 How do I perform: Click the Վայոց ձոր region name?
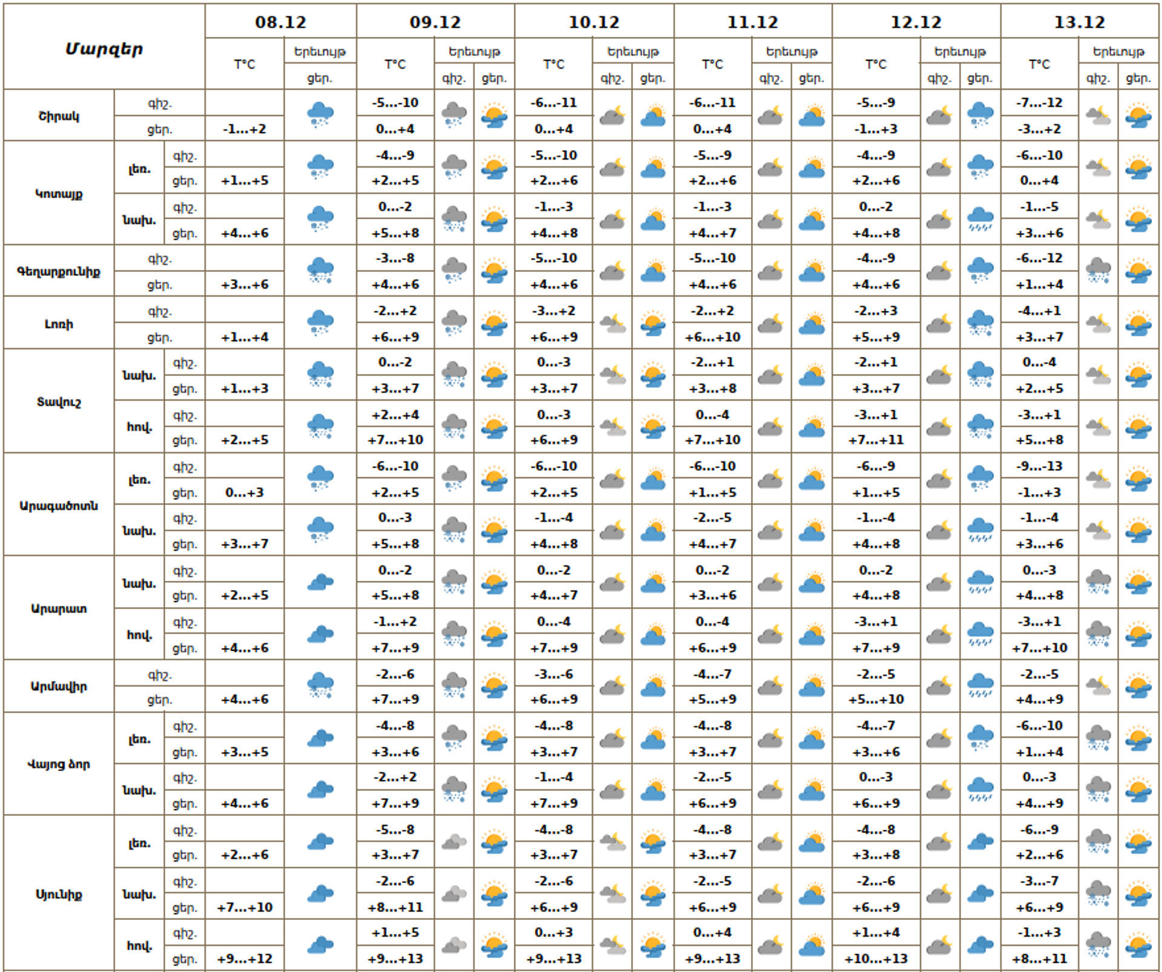click(59, 764)
